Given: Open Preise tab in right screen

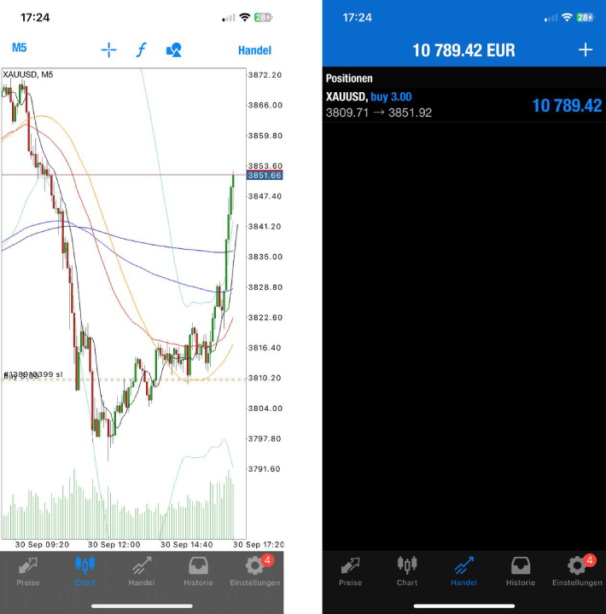Looking at the screenshot, I should [350, 571].
